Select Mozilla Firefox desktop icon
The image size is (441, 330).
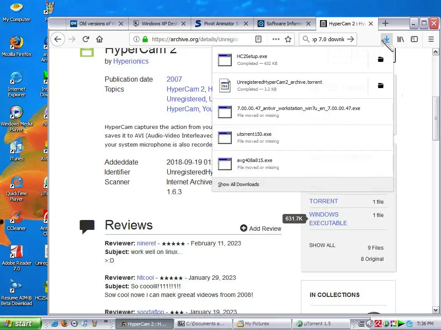coord(16,46)
